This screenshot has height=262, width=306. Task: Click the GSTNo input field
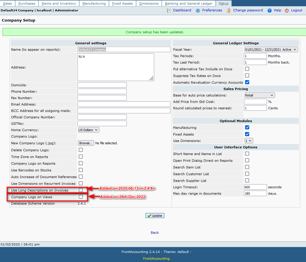coord(102,124)
